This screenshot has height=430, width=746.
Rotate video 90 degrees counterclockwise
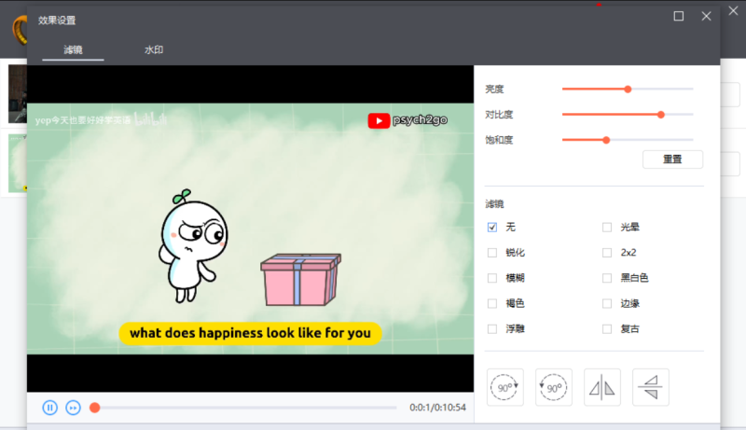click(553, 387)
